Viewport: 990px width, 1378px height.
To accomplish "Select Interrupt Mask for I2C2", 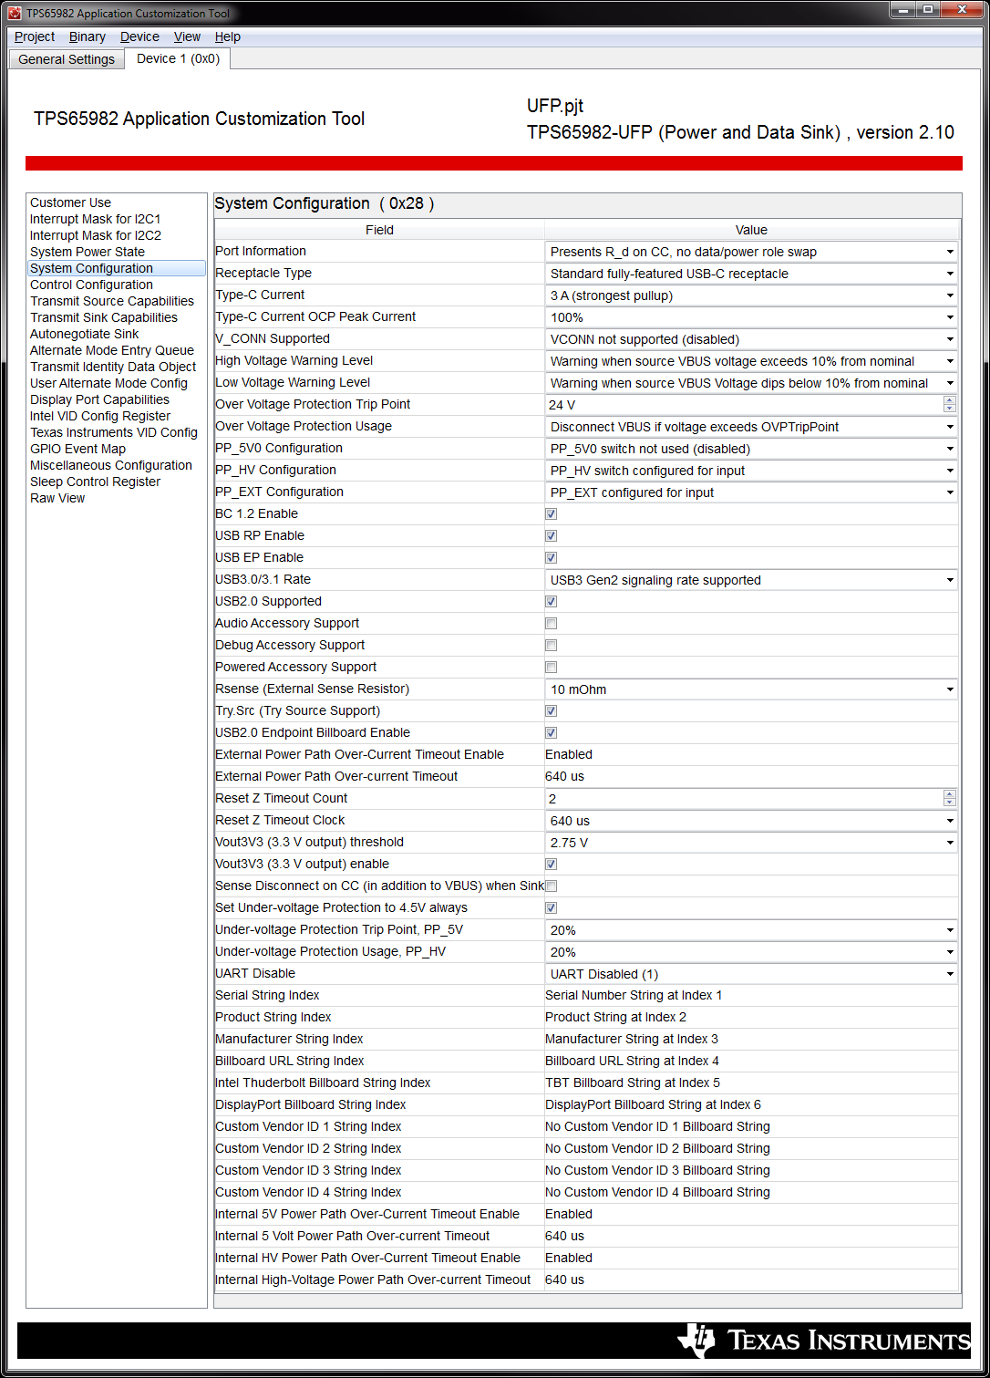I will coord(95,235).
